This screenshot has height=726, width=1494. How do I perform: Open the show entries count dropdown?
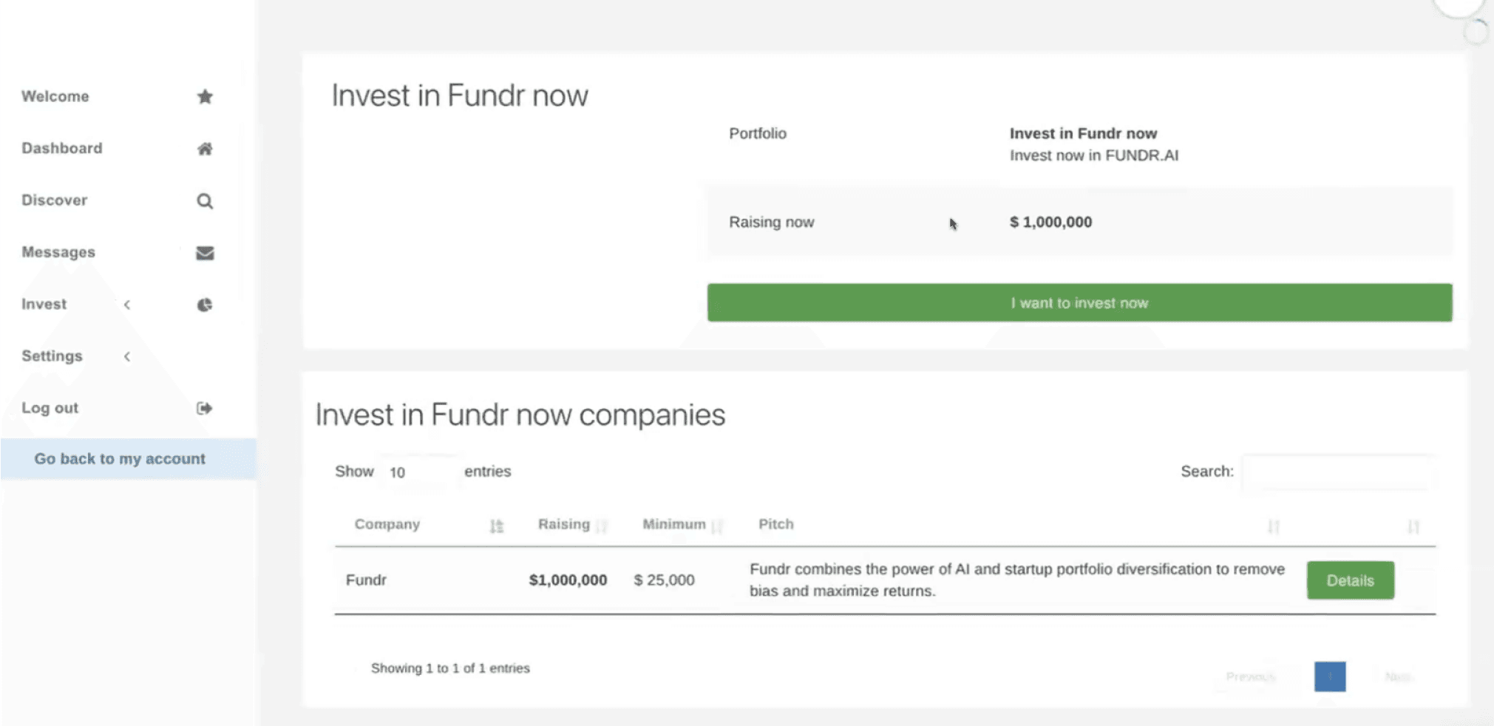click(x=418, y=472)
